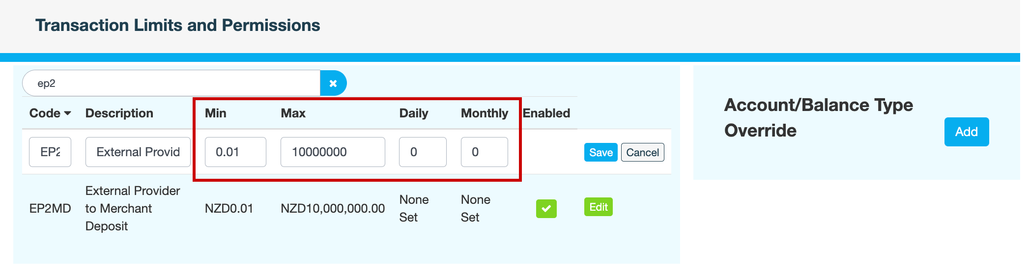This screenshot has height=277, width=1029.
Task: Click the Min column header
Action: coord(215,113)
